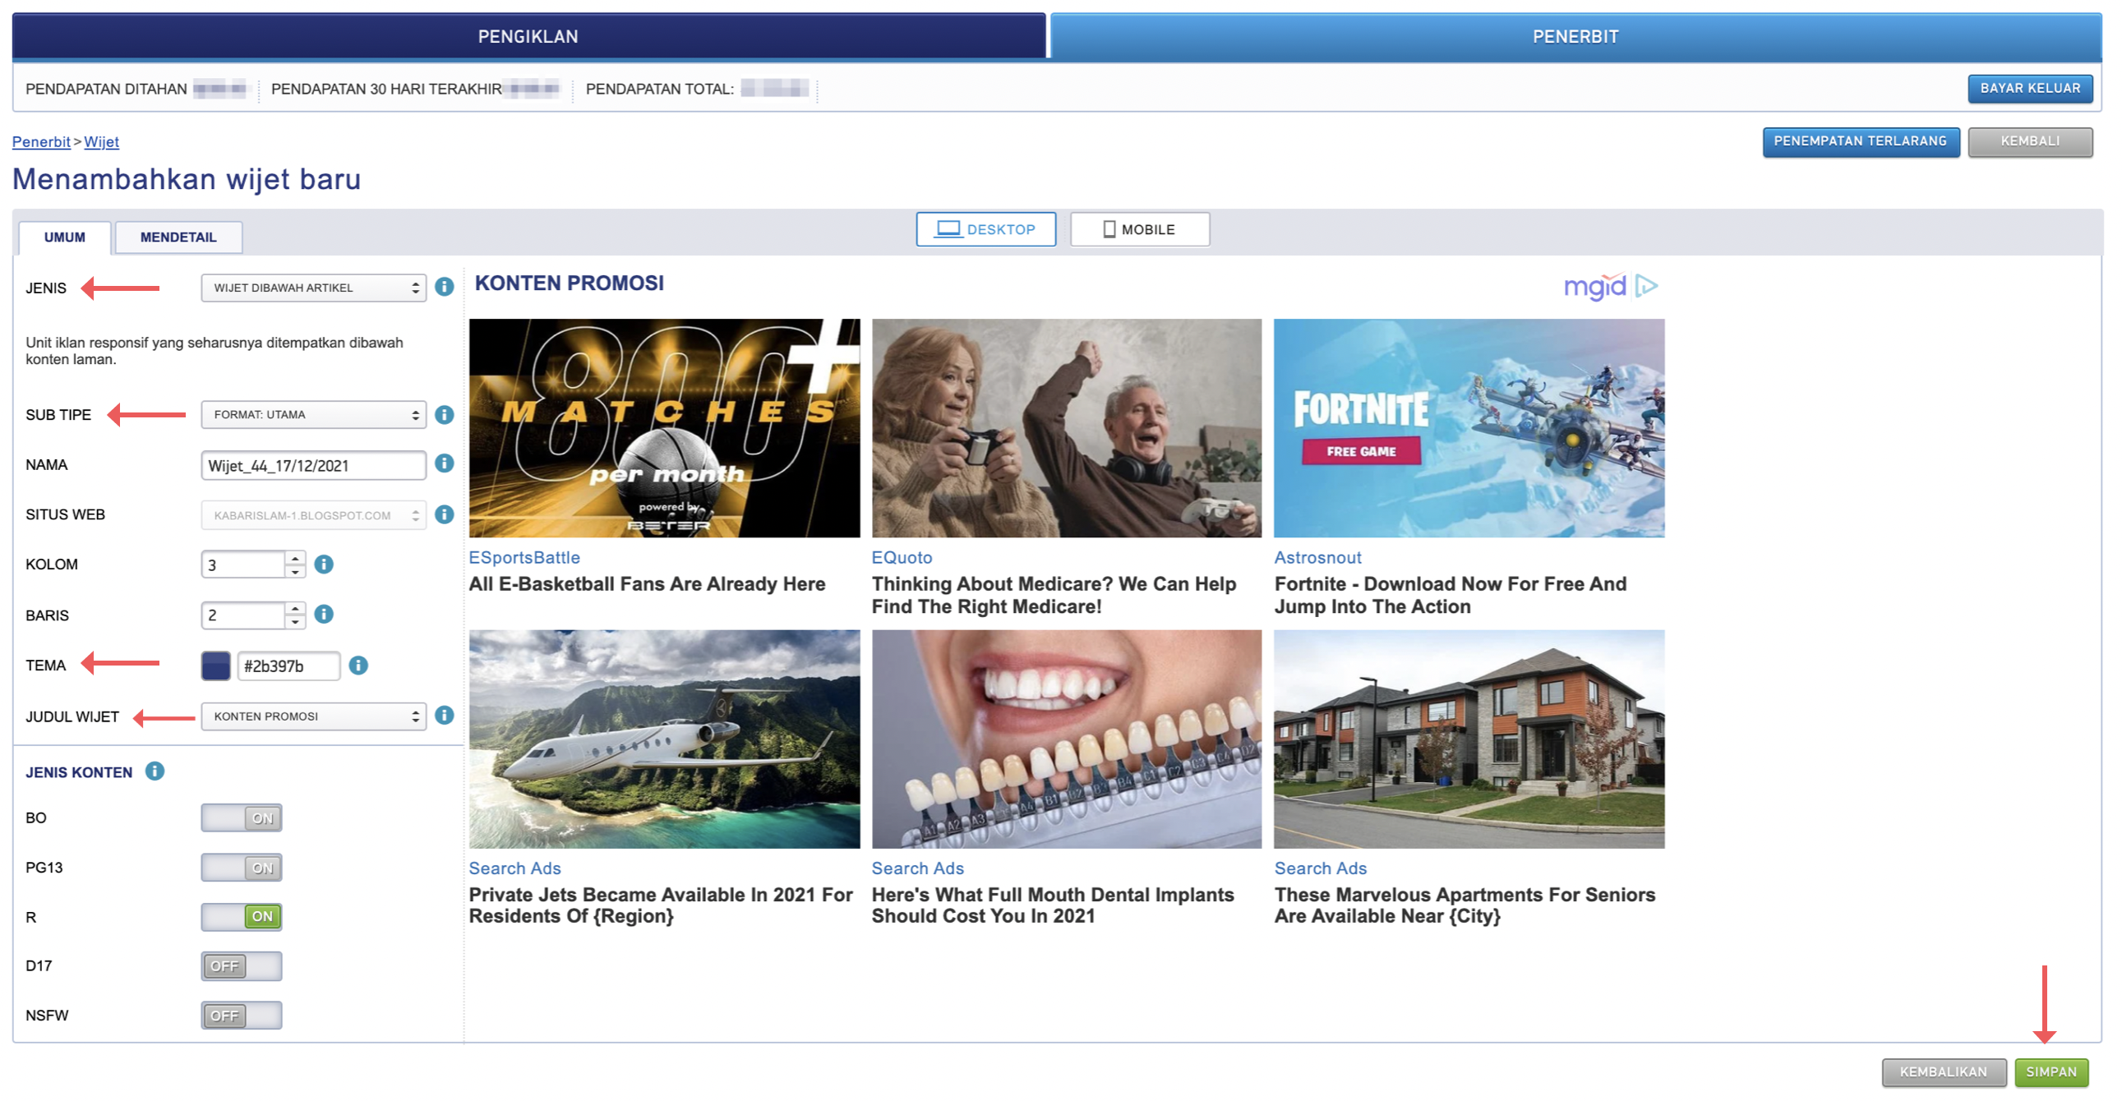Screen dimensions: 2122x1101
Task: Click the NAMA widget name field
Action: (x=313, y=465)
